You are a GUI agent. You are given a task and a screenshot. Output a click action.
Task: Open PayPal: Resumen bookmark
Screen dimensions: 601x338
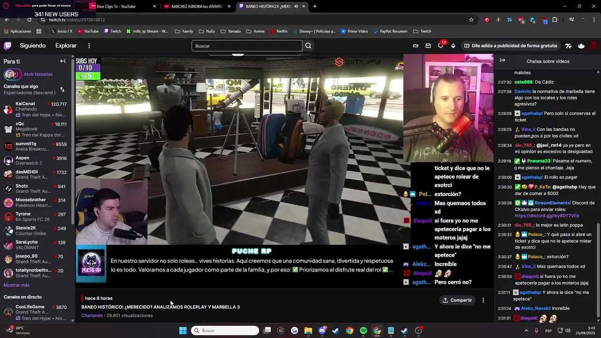pyautogui.click(x=390, y=31)
